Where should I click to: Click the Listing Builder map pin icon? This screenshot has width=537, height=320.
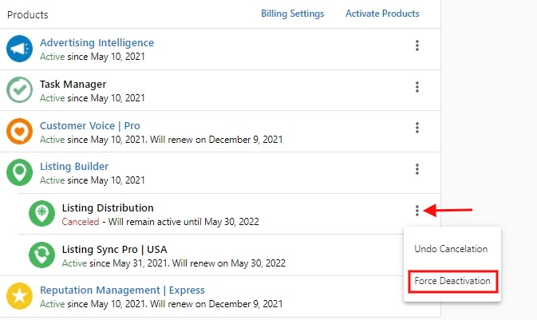[x=19, y=172]
